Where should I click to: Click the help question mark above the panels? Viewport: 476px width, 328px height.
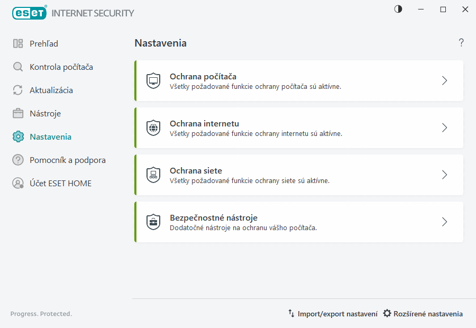pos(461,42)
